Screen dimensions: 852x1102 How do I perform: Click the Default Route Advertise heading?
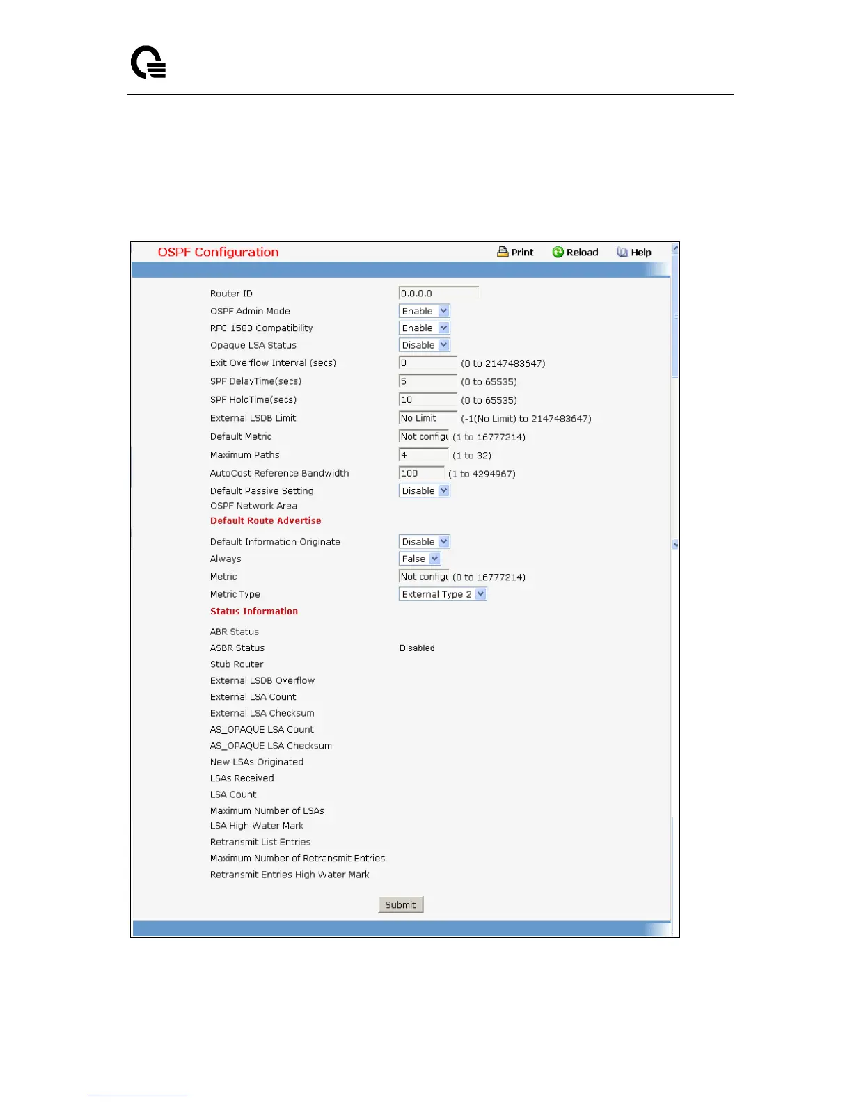[x=266, y=520]
